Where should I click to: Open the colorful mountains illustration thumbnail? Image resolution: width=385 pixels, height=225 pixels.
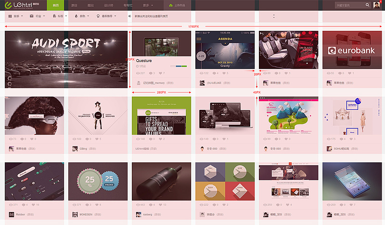pos(288,116)
